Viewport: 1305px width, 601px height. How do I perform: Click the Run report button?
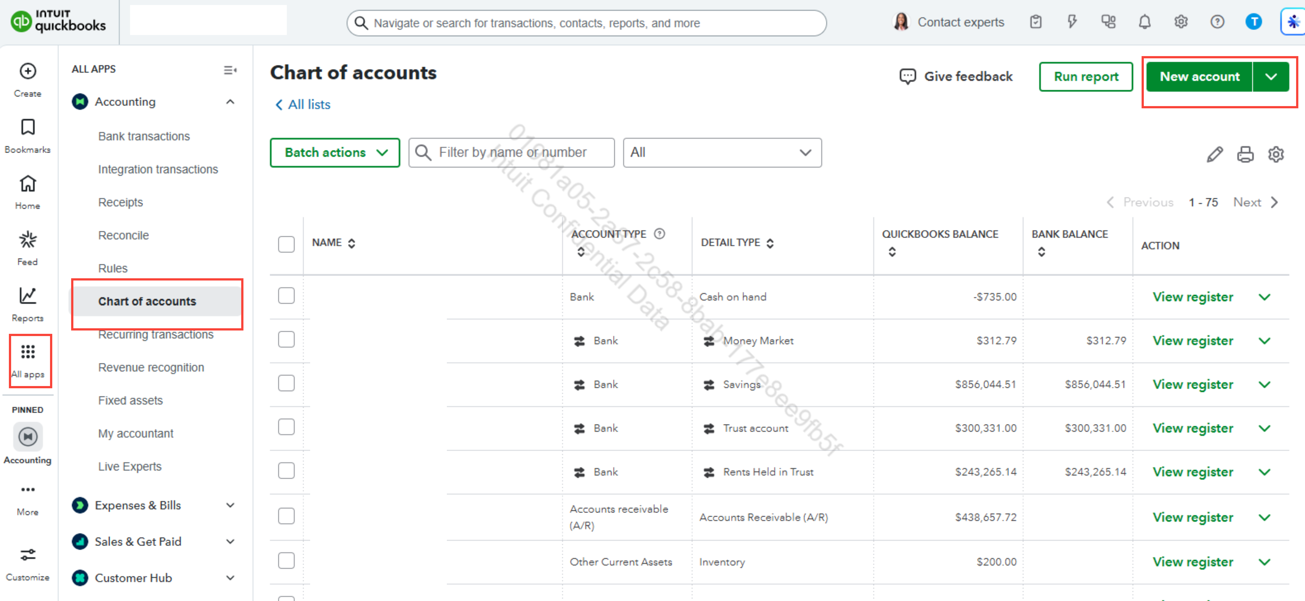click(x=1085, y=76)
